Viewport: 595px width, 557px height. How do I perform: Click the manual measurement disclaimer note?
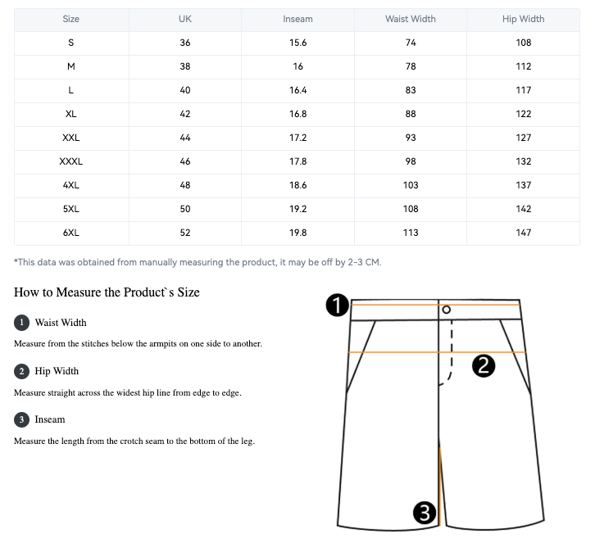[198, 262]
